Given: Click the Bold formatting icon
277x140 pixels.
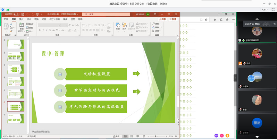Looking at the screenshot, I should pos(40,30).
